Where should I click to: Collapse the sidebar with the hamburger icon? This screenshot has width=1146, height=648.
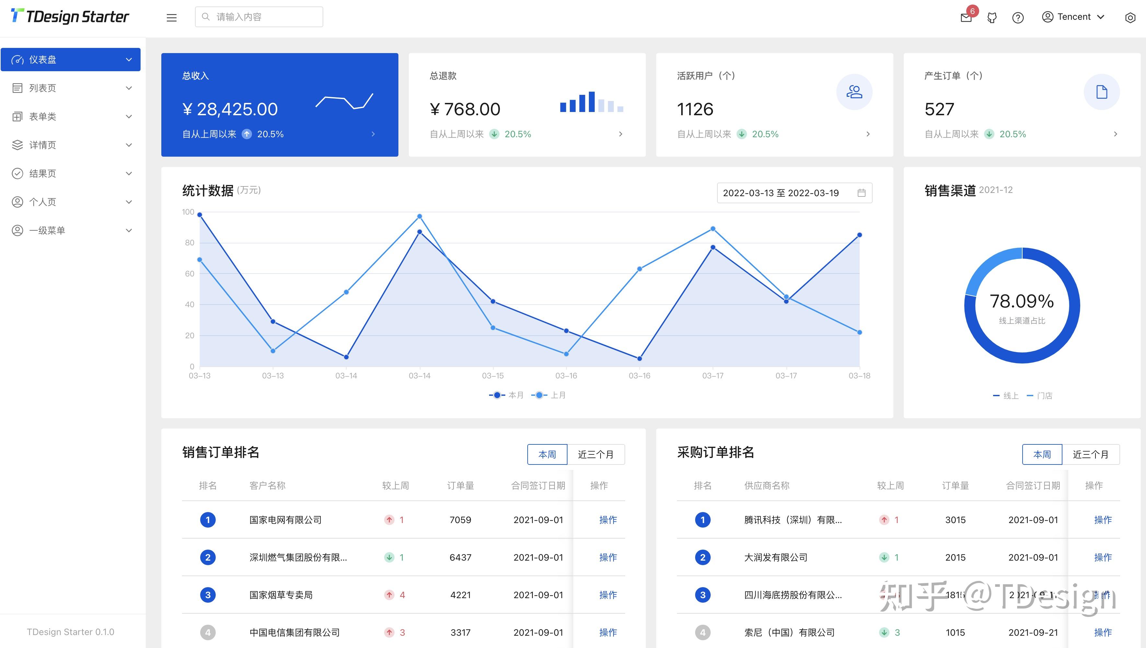pos(171,17)
